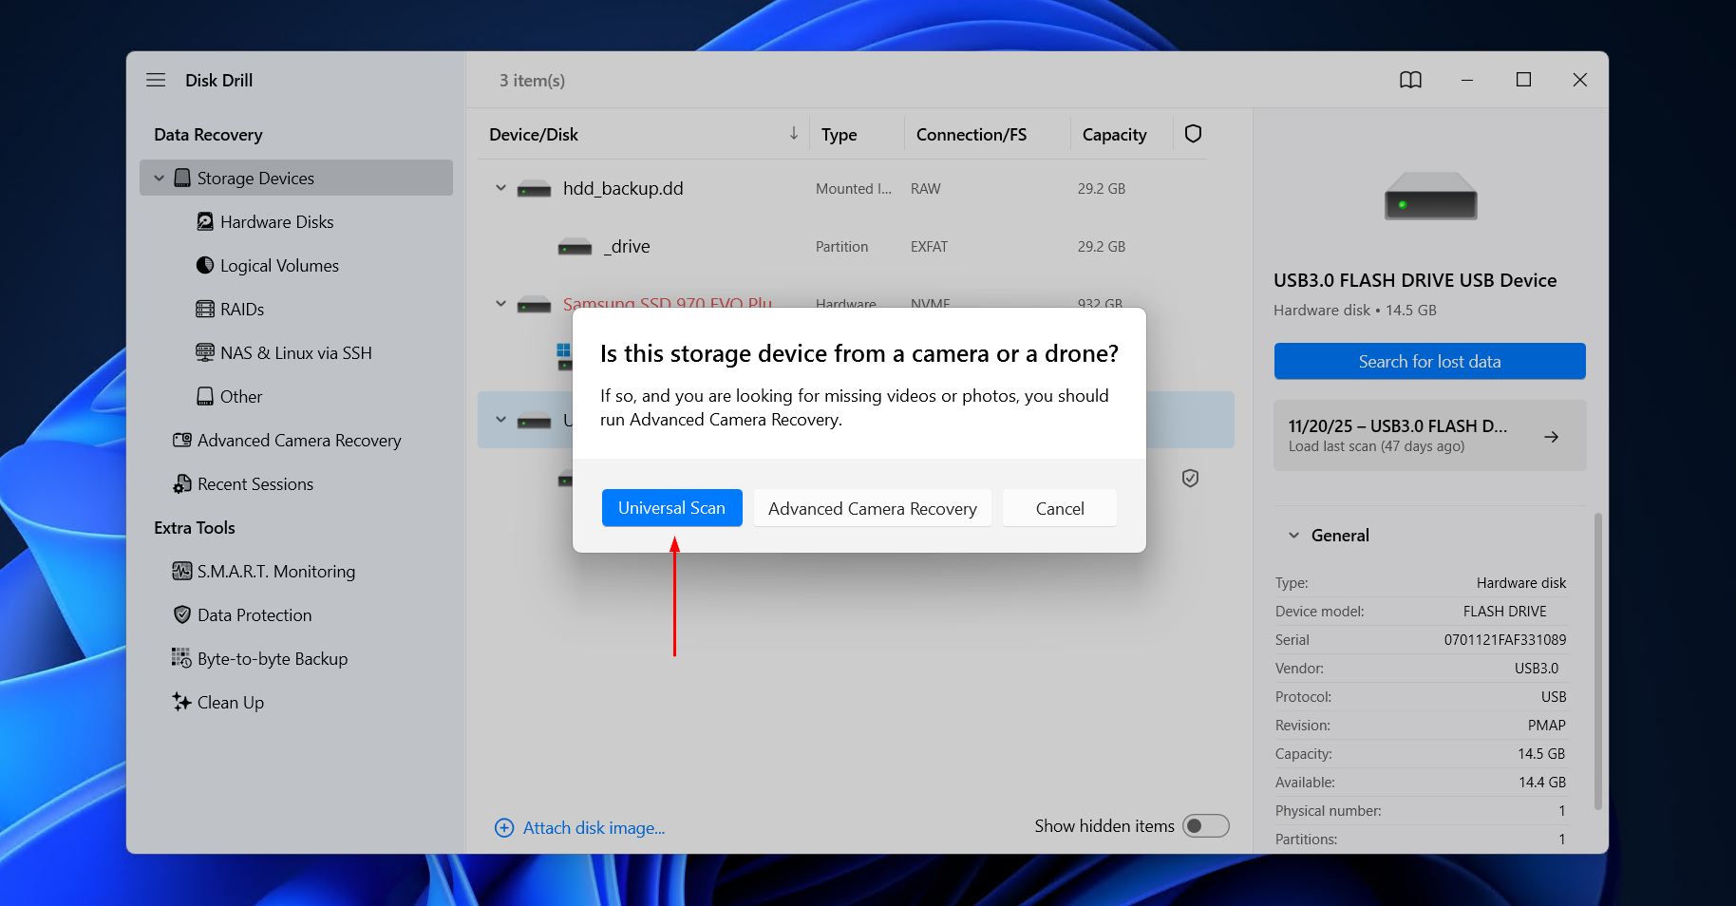Click the Byte-to-byte Backup icon
The width and height of the screenshot is (1736, 906).
(180, 657)
